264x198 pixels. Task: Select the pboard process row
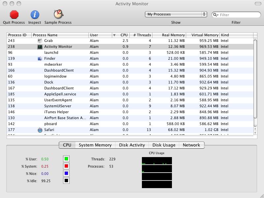point(130,124)
